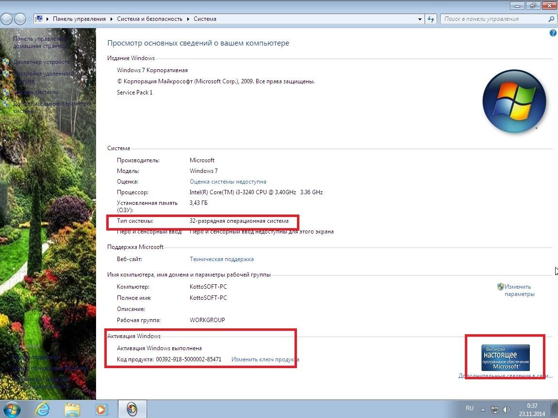The width and height of the screenshot is (558, 418).
Task: Open the Техническая поддержка website link
Action: click(x=221, y=259)
